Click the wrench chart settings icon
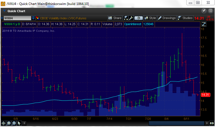Viewport: 215px width, 127px height. (131, 18)
